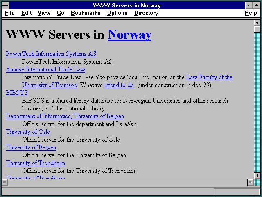Click the text 'Official server for the University of Oslo.'
Viewport: 262px width, 197px height.
[72, 140]
